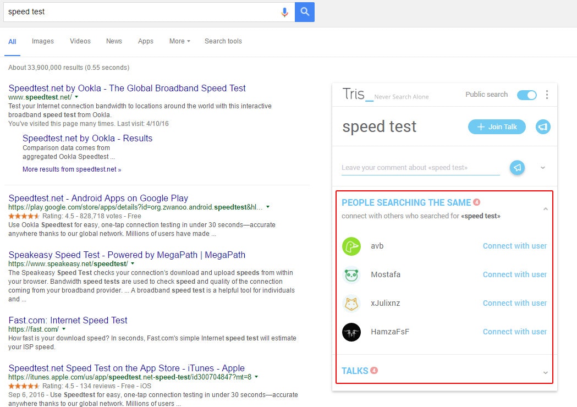Click the username HamzaFsF
The height and width of the screenshot is (407, 577).
(x=390, y=332)
